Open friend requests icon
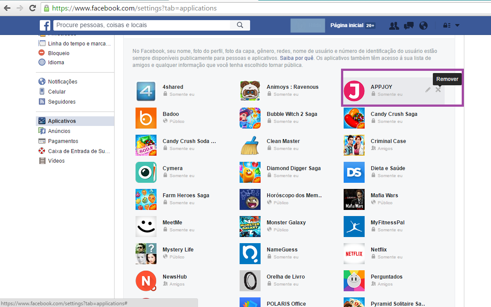Viewport: 491px width, 307px height. 394,25
